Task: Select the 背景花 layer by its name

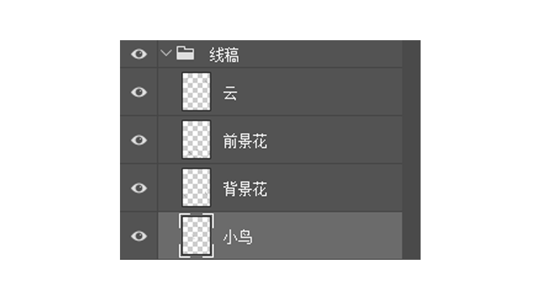Action: [245, 190]
